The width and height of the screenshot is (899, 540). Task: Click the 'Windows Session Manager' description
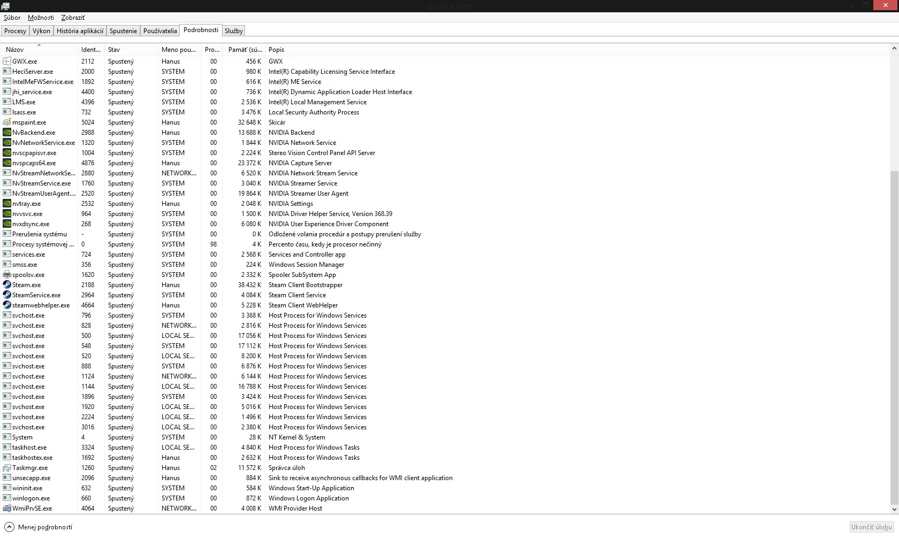tap(307, 265)
